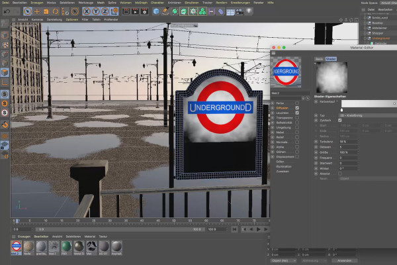
Task: Open the MoGraph menu
Action: (x=141, y=3)
